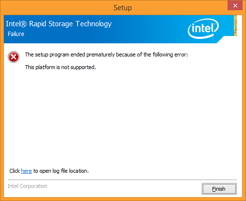Click the platform not supported error text

point(61,67)
